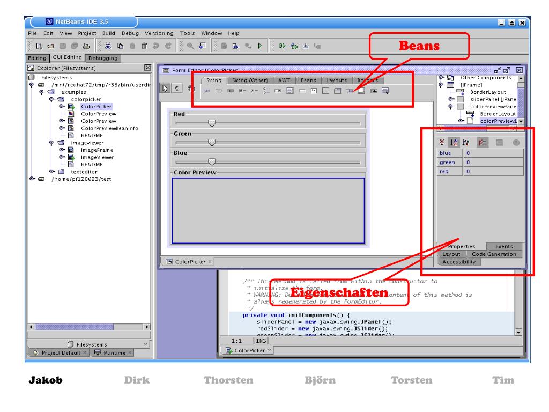The height and width of the screenshot is (412, 549).
Task: Open the Events tab in property sheet
Action: pos(504,246)
